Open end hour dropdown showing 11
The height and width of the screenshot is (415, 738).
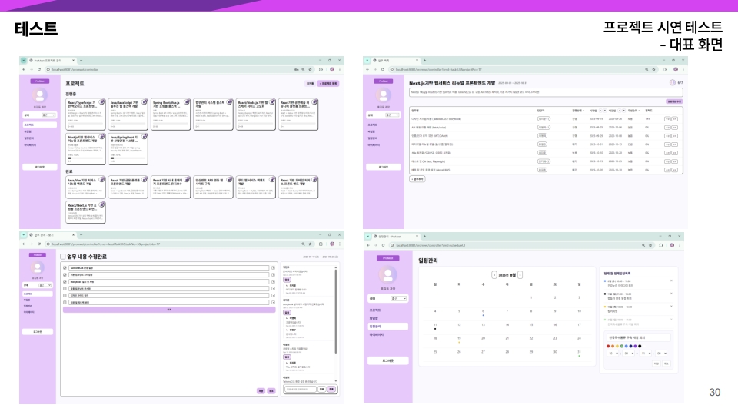point(646,353)
